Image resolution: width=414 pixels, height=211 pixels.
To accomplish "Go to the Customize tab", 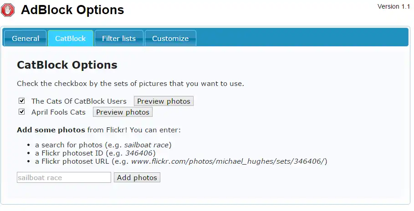I will (x=170, y=39).
